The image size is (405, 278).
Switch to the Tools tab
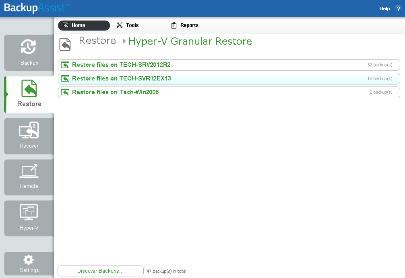point(128,25)
